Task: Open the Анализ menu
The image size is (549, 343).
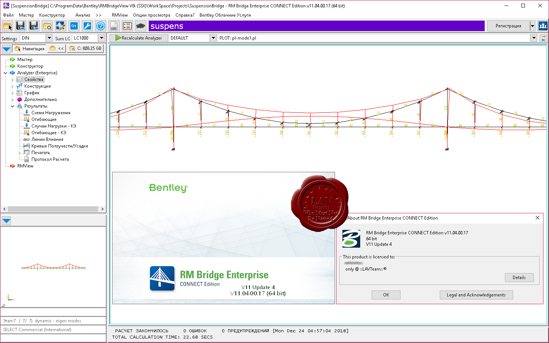Action: [83, 15]
